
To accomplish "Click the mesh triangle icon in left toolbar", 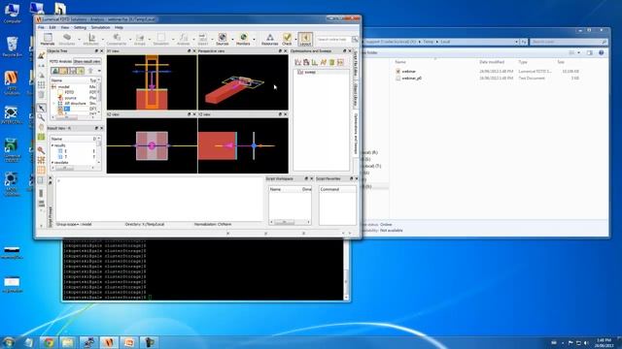I will point(41,76).
